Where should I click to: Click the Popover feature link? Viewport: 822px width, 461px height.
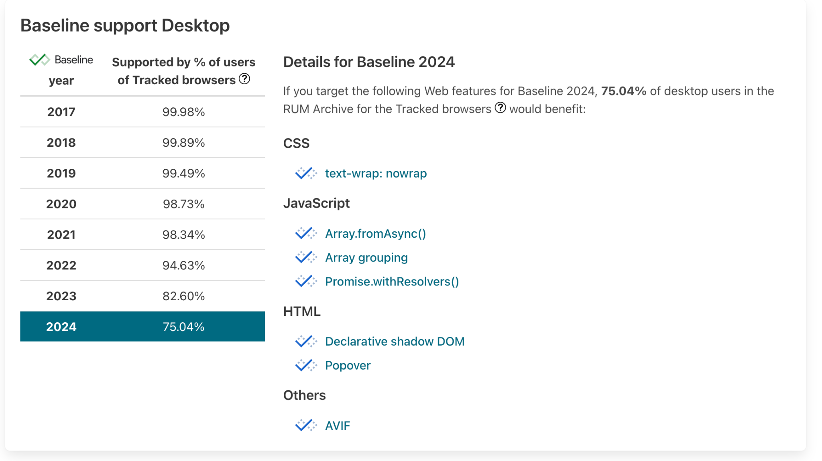point(349,365)
